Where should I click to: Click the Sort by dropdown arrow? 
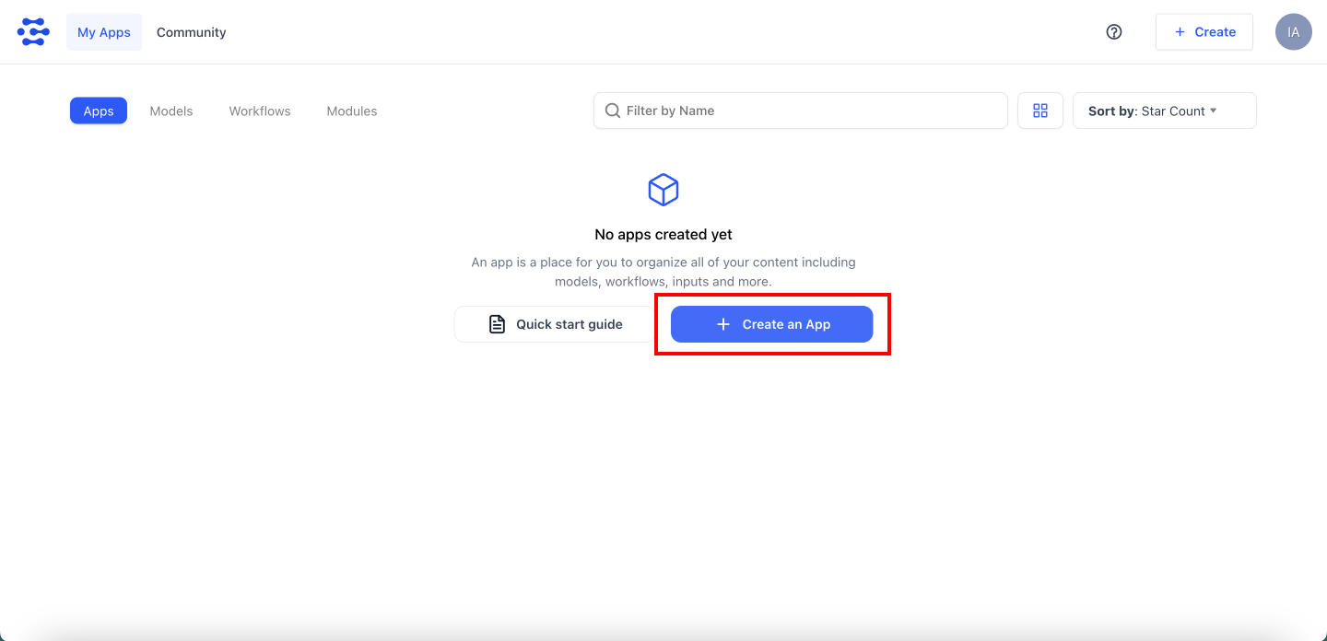point(1214,111)
